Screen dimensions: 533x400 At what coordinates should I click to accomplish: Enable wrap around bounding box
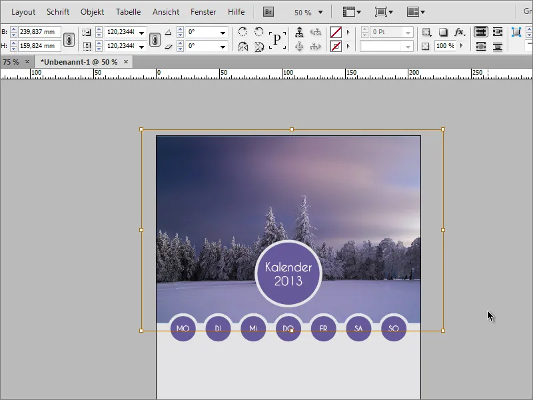pyautogui.click(x=498, y=32)
